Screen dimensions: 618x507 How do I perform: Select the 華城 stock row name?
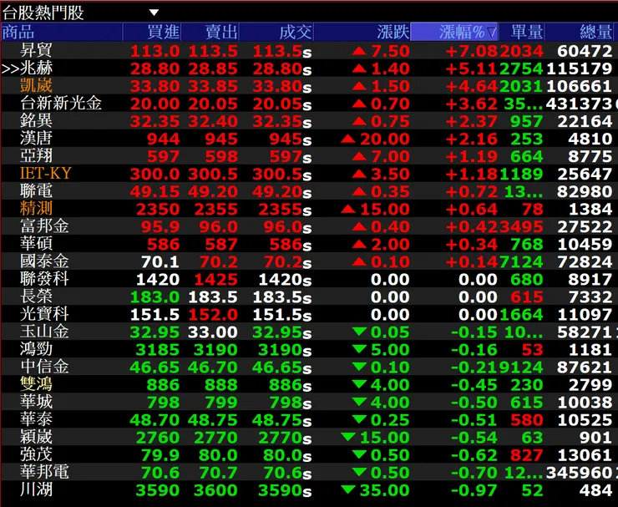pos(36,402)
